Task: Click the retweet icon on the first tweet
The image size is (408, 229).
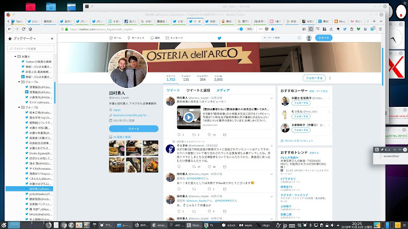Action: point(194,135)
